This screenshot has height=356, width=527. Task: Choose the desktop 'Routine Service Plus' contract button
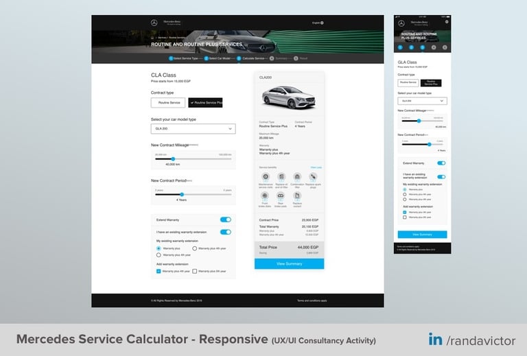[x=205, y=103]
